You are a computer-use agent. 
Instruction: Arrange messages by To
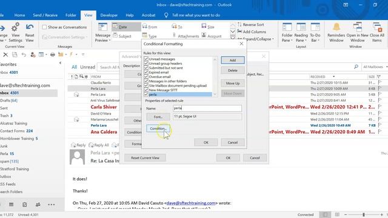177,27
